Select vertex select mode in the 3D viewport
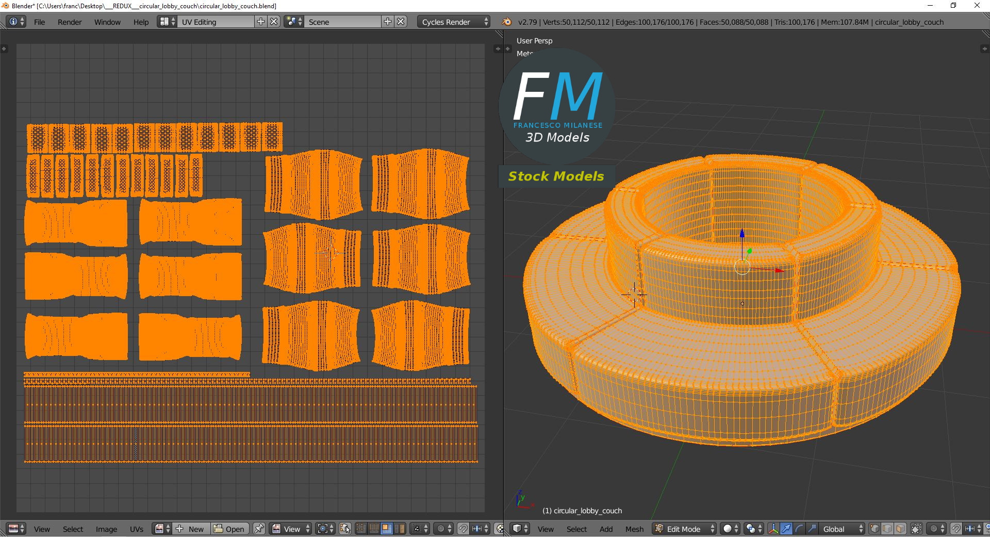This screenshot has width=990, height=537. tap(874, 529)
